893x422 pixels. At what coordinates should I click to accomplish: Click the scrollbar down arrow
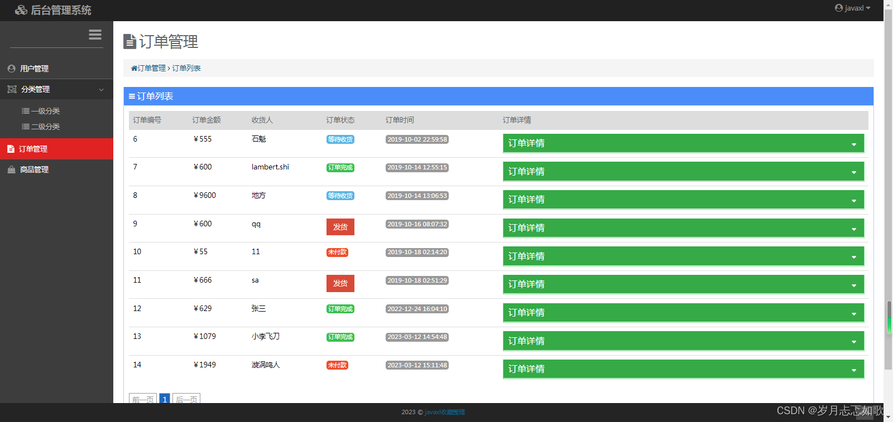(889, 418)
